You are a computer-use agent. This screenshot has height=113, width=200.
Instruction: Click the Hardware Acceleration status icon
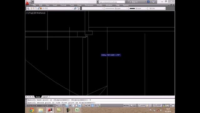pos(161,105)
